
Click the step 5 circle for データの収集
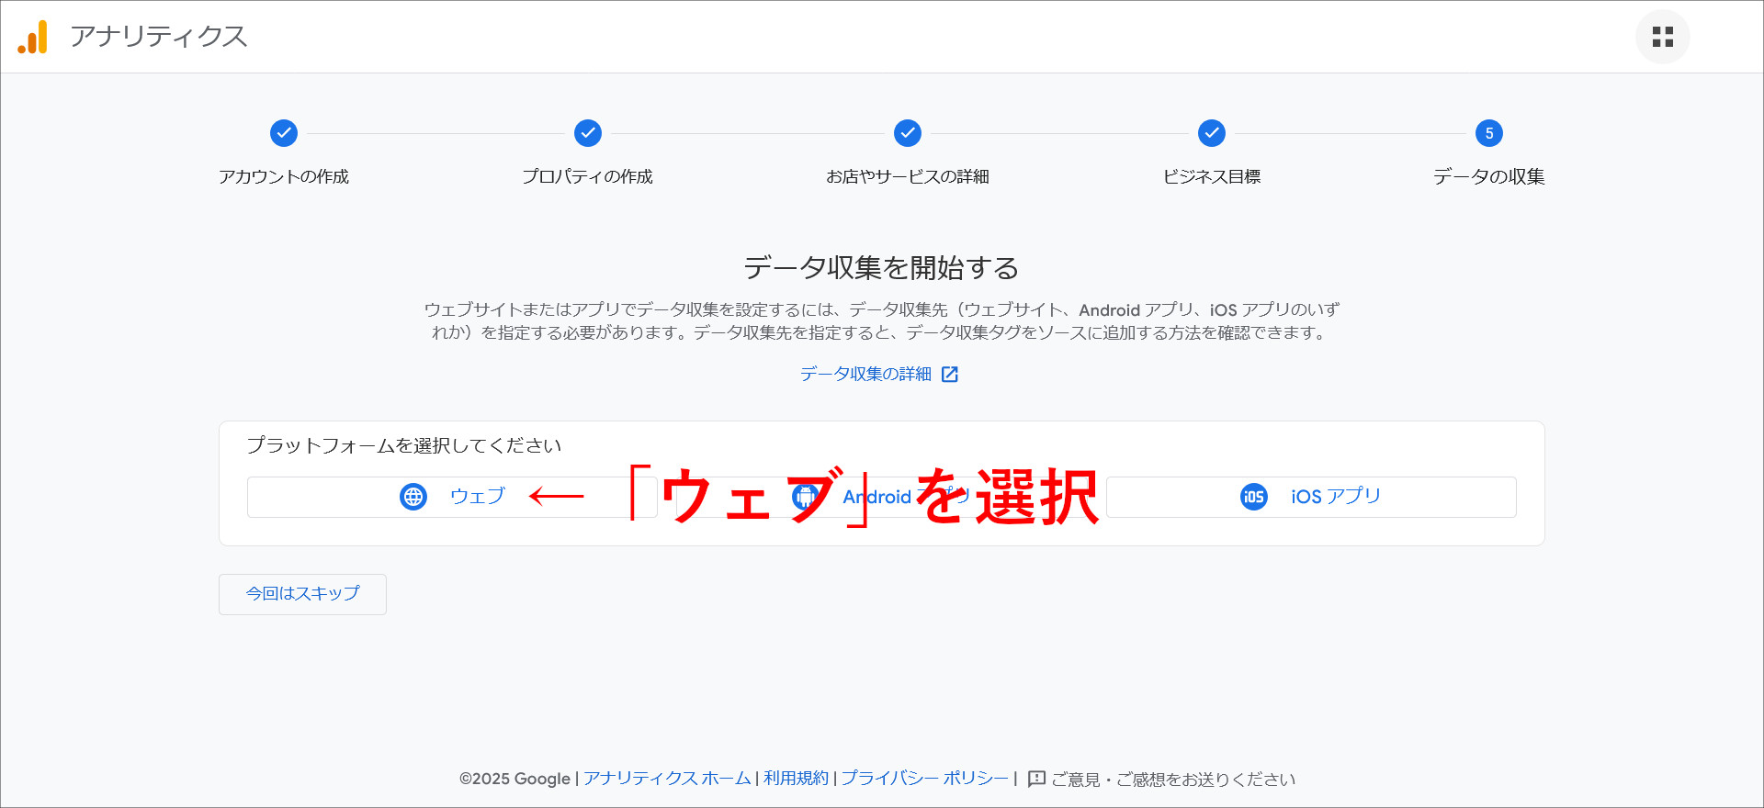pyautogui.click(x=1489, y=133)
